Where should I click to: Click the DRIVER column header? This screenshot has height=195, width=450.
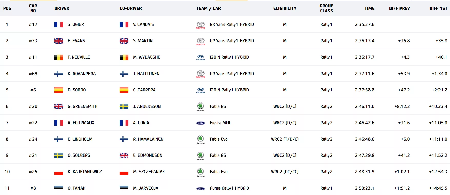click(x=62, y=8)
